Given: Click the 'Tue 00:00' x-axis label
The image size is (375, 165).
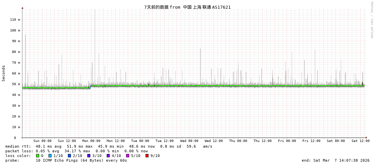Looking at the screenshot, I should (140, 141).
